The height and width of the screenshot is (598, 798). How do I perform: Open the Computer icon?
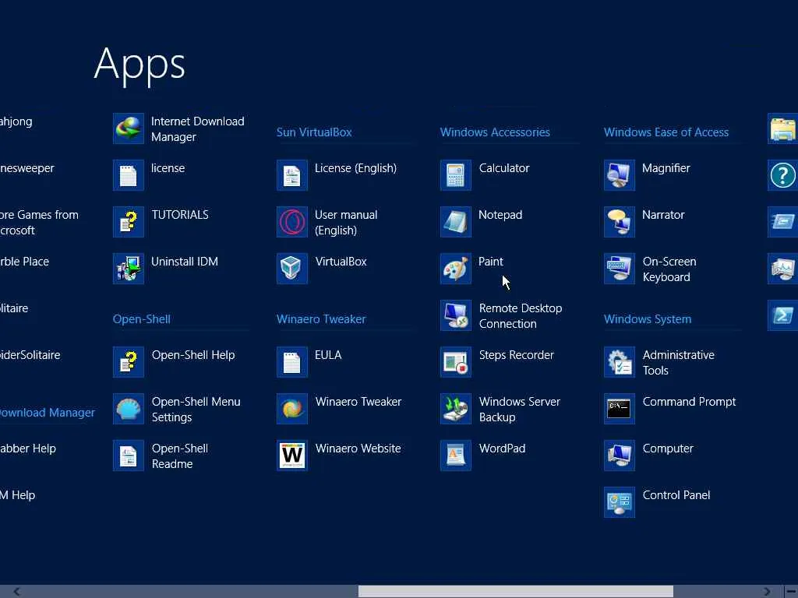pyautogui.click(x=620, y=456)
